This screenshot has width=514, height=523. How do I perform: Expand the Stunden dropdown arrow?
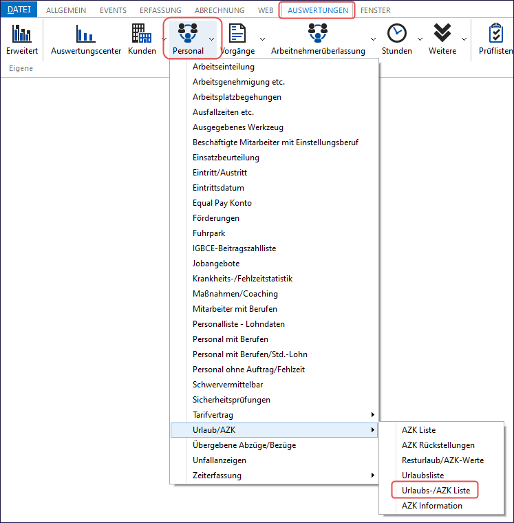[x=420, y=39]
